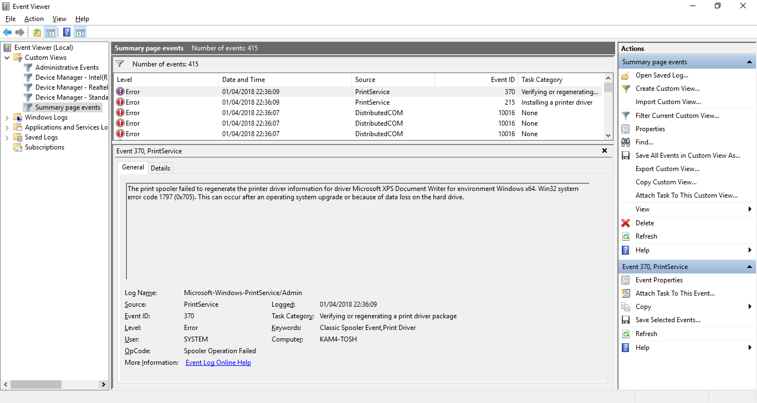Expand the Saved Logs tree node

(7, 137)
